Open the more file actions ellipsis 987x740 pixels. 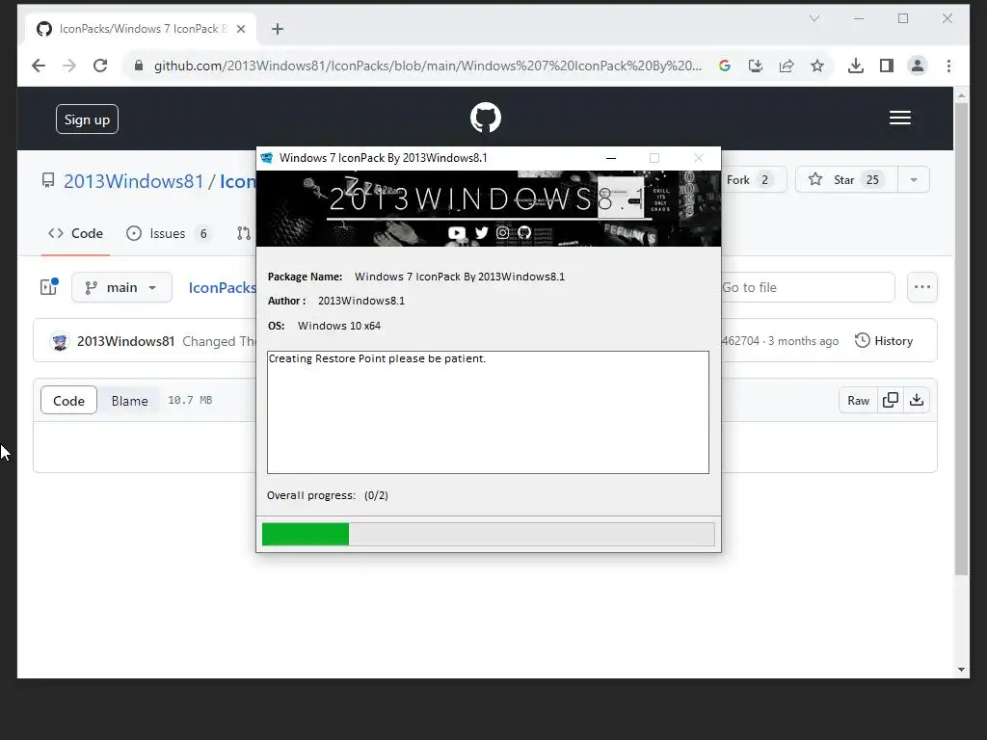pos(922,287)
